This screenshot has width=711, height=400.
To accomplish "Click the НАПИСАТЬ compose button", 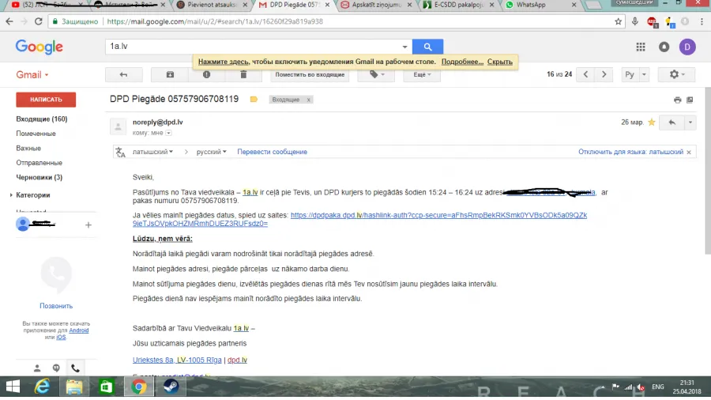I will (x=46, y=100).
